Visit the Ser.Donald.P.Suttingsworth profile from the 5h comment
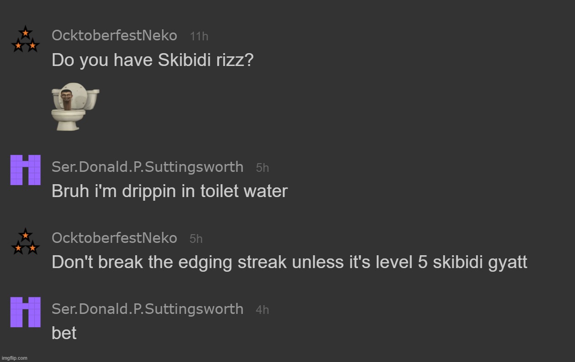 point(148,167)
